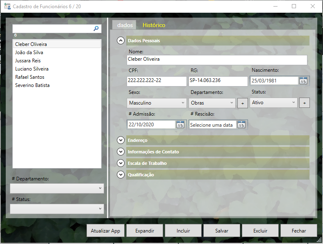
Task: Expand Informações de Contato section
Action: click(x=121, y=152)
